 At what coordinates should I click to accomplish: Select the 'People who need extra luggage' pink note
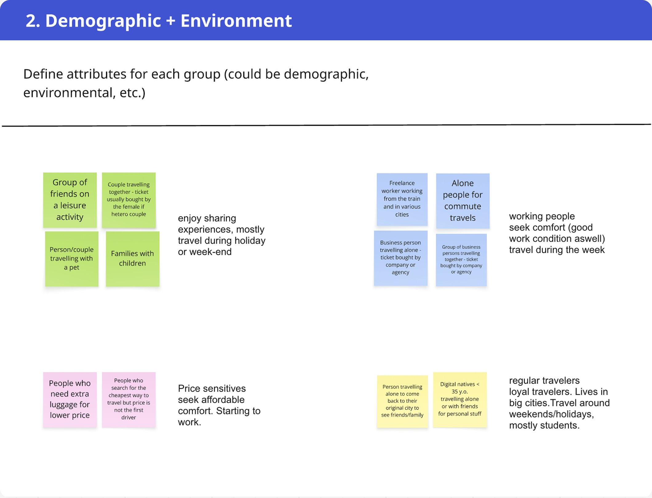[70, 399]
